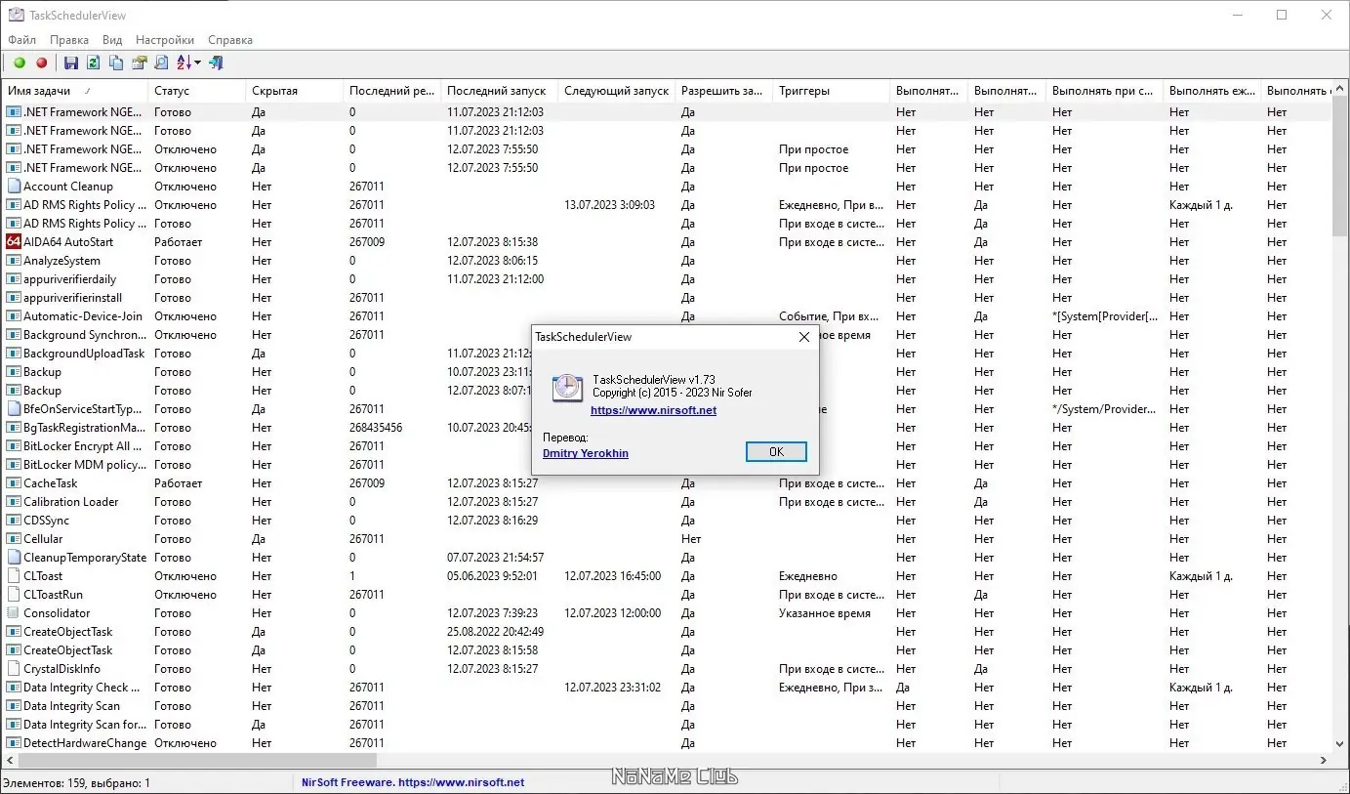Click the green enable task icon

pyautogui.click(x=20, y=63)
